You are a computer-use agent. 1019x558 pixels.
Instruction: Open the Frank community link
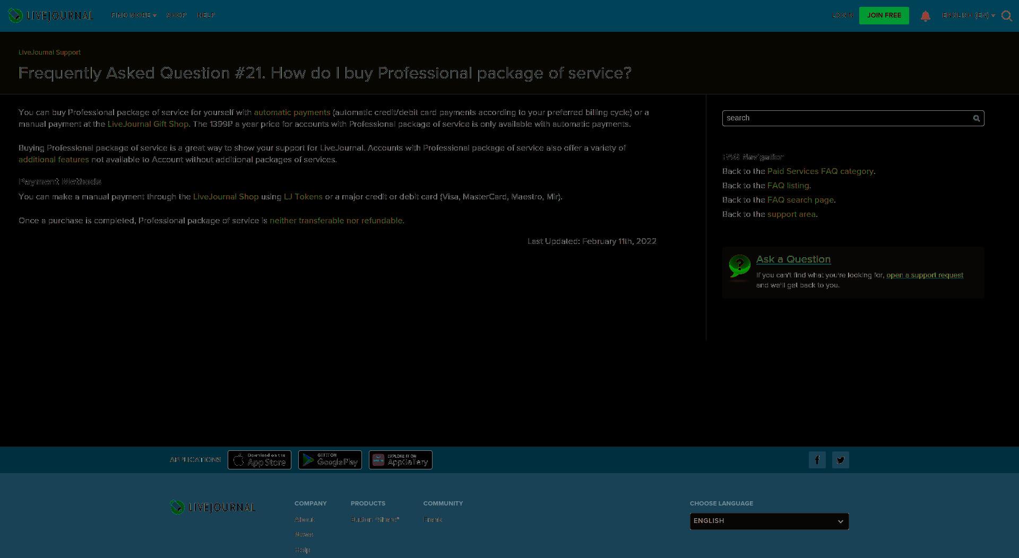point(433,520)
